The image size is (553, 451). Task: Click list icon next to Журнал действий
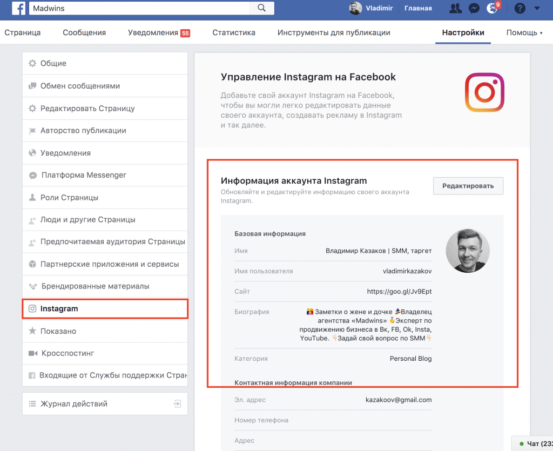click(32, 404)
